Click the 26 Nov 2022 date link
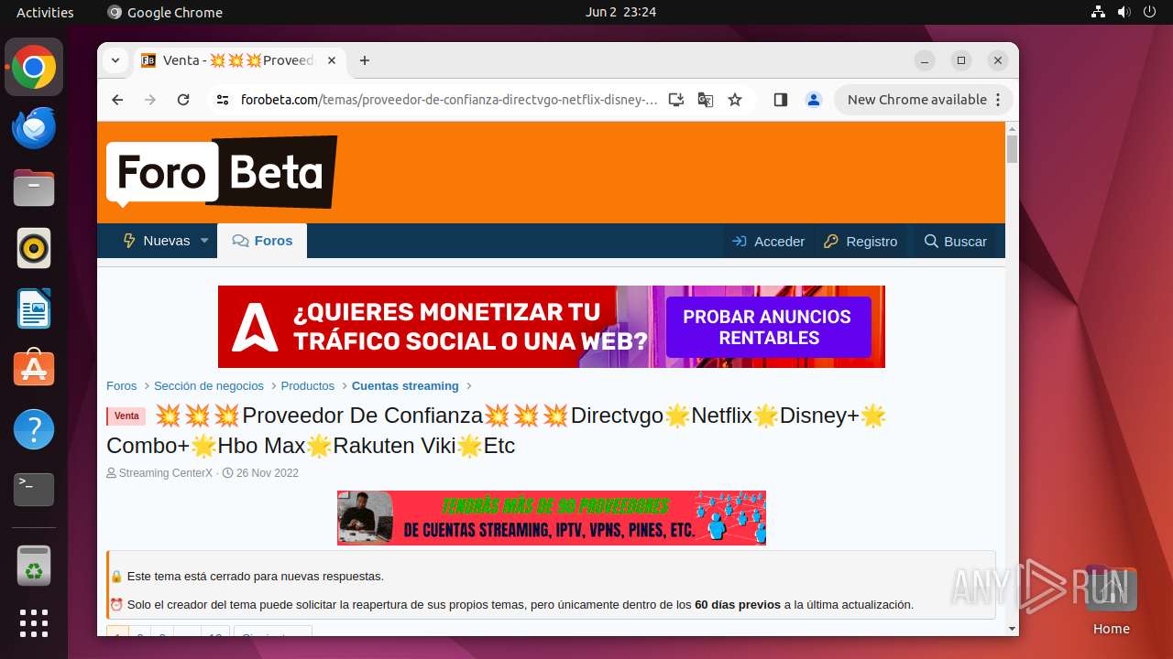Viewport: 1173px width, 659px height. [x=268, y=473]
